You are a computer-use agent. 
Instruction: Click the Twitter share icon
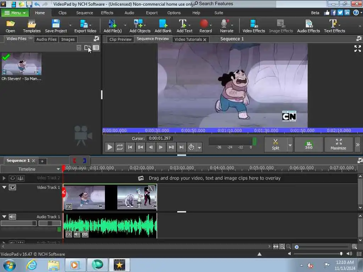point(340,13)
